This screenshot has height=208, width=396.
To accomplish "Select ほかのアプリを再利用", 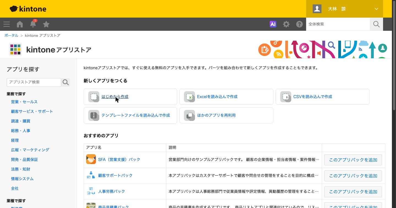I will [216, 115].
